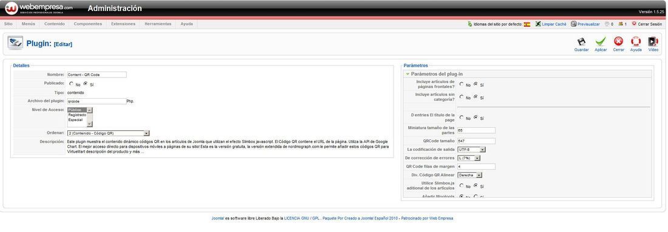Select Sí for Incluye artículos sin categoría
The height and width of the screenshot is (232, 668).
click(x=476, y=97)
